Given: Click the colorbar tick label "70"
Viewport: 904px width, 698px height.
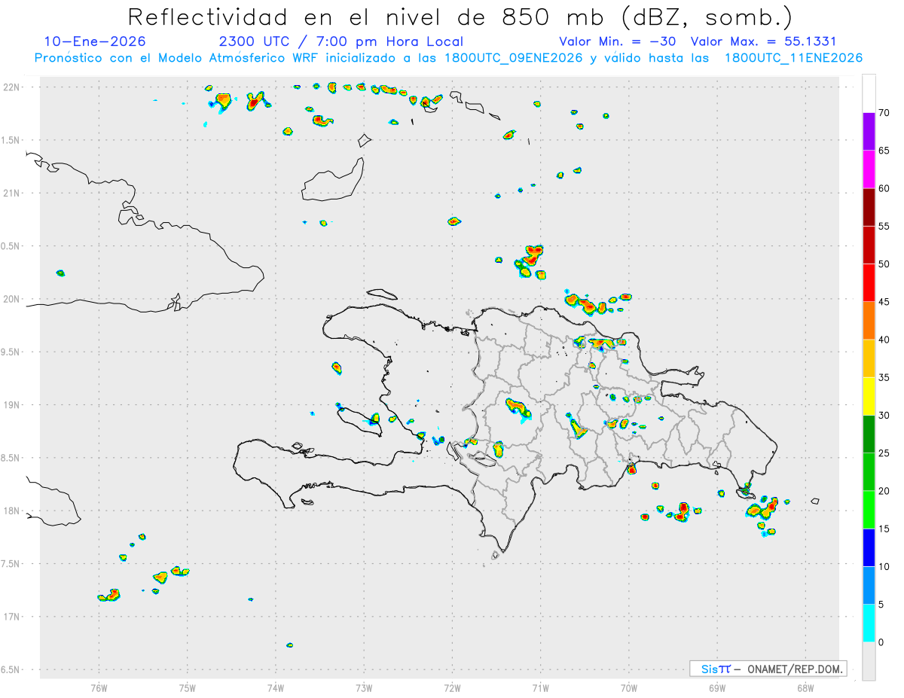Looking at the screenshot, I should pyautogui.click(x=884, y=113).
